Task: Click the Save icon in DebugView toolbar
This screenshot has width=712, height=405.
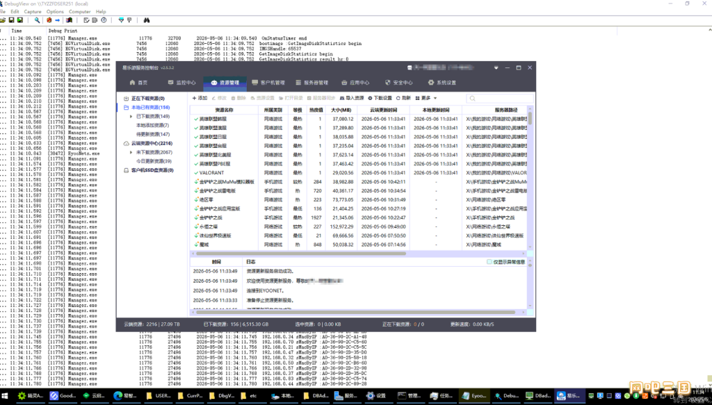Action: click(x=11, y=20)
